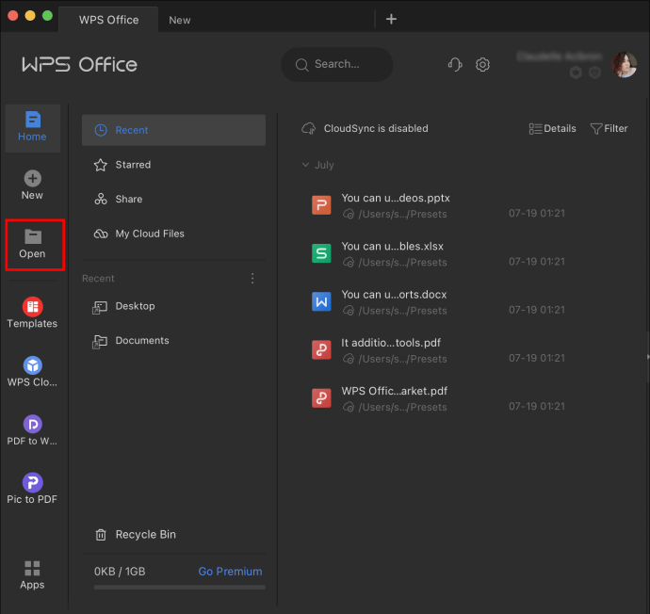Click the cloud sync icon under xlsx file
The width and height of the screenshot is (650, 614).
349,263
